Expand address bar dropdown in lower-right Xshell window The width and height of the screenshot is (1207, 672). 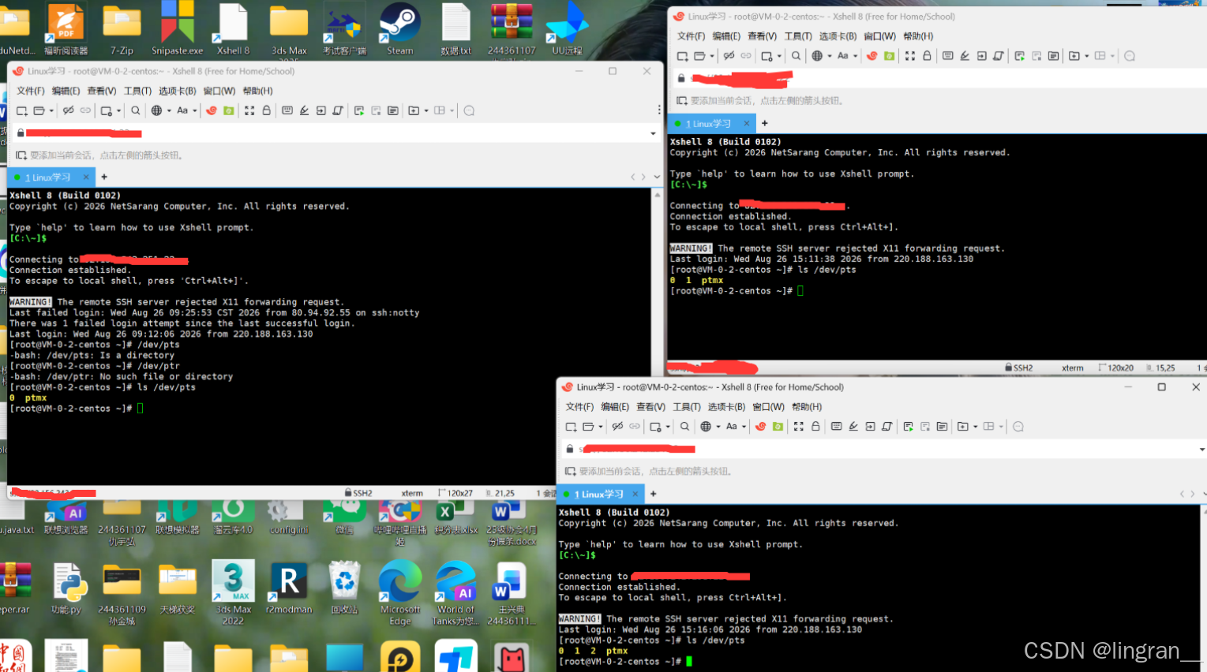pos(1201,450)
